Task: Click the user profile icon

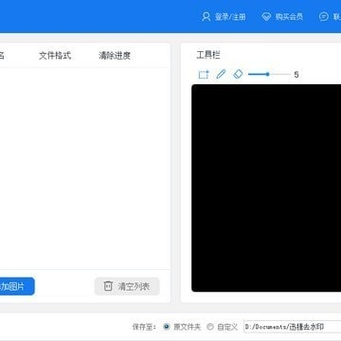Action: point(206,17)
